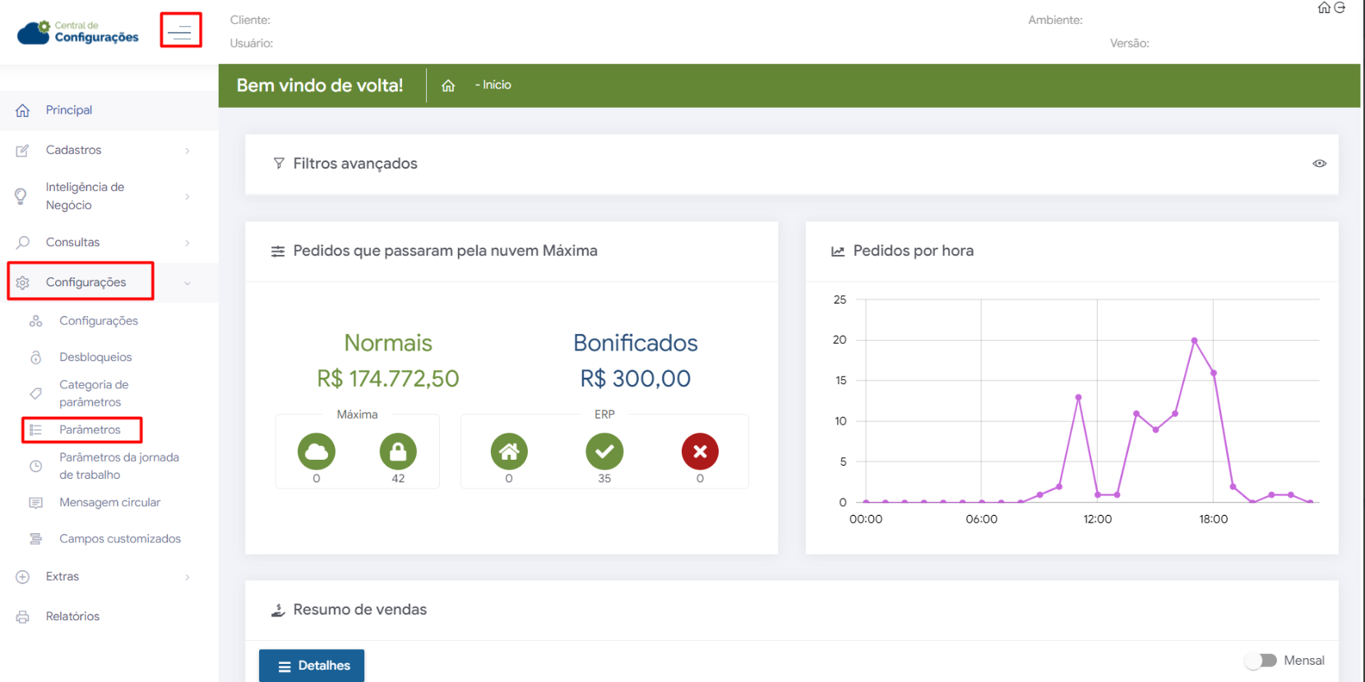Click the message icon beside Mensagem circular

click(x=36, y=503)
